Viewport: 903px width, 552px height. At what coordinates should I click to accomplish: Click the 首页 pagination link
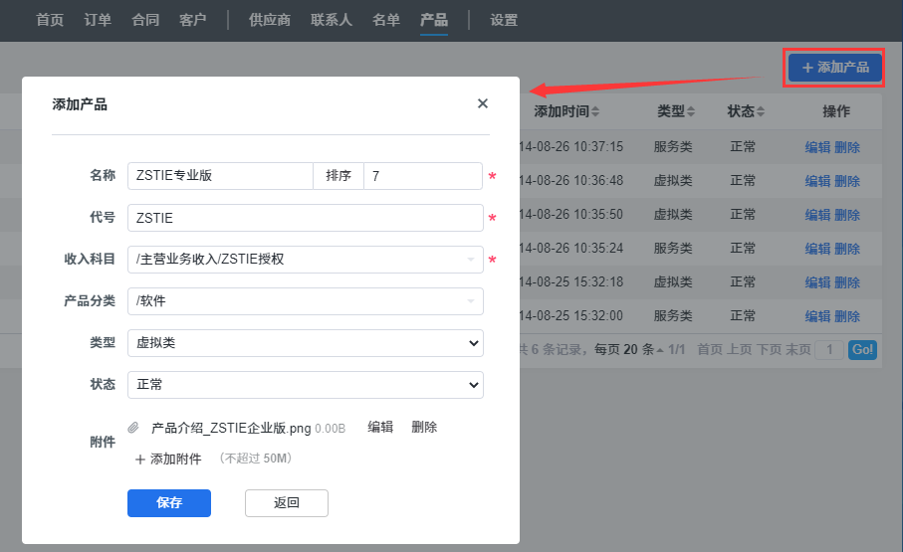[710, 349]
